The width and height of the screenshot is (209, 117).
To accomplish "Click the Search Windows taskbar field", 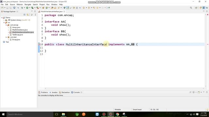I will click(x=30, y=114).
